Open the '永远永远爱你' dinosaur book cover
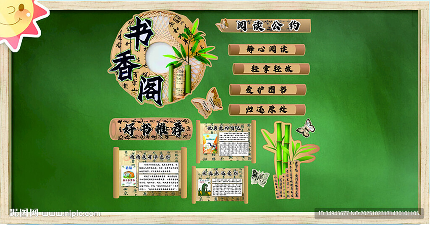Screen dimensions: 430x225 (x=205, y=188)
